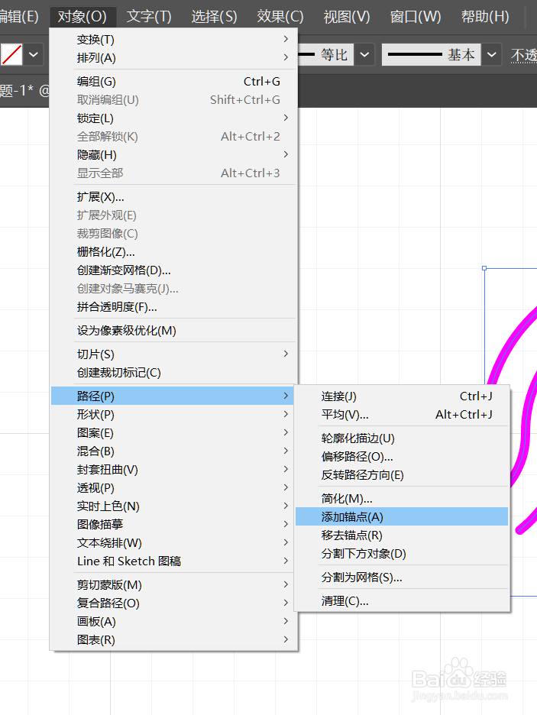The width and height of the screenshot is (537, 715).
Task: Select 移去锚点(R) option
Action: 402,535
